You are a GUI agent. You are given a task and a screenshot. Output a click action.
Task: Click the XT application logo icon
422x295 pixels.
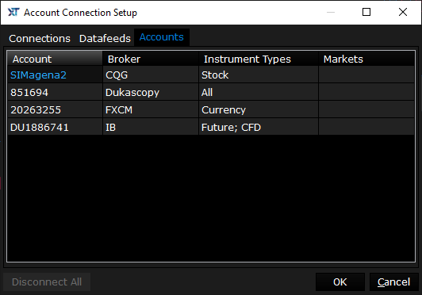tap(13, 12)
